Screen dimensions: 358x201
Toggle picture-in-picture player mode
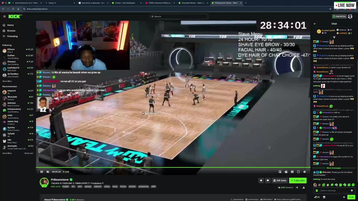click(x=280, y=172)
